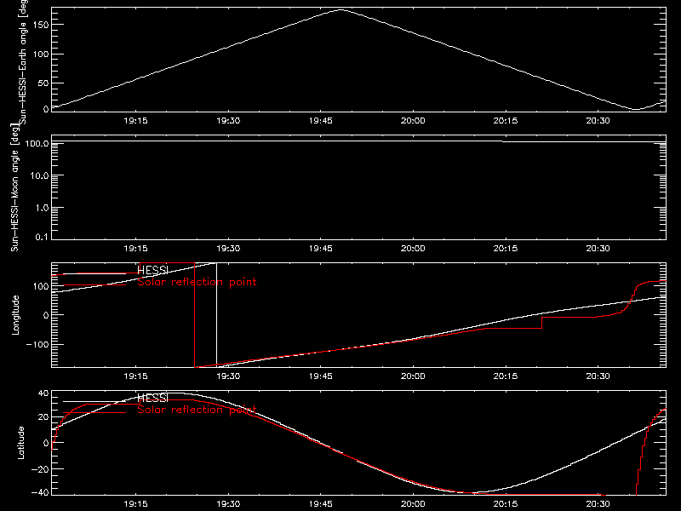Click the 20:00 time label under Latitude plot

click(413, 504)
